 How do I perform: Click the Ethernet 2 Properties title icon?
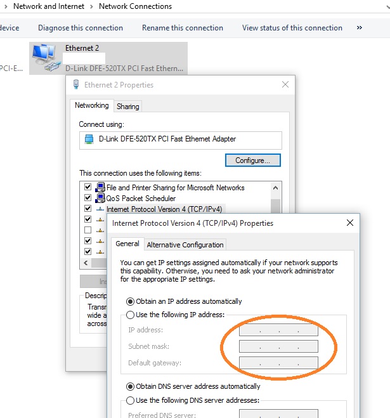click(76, 84)
